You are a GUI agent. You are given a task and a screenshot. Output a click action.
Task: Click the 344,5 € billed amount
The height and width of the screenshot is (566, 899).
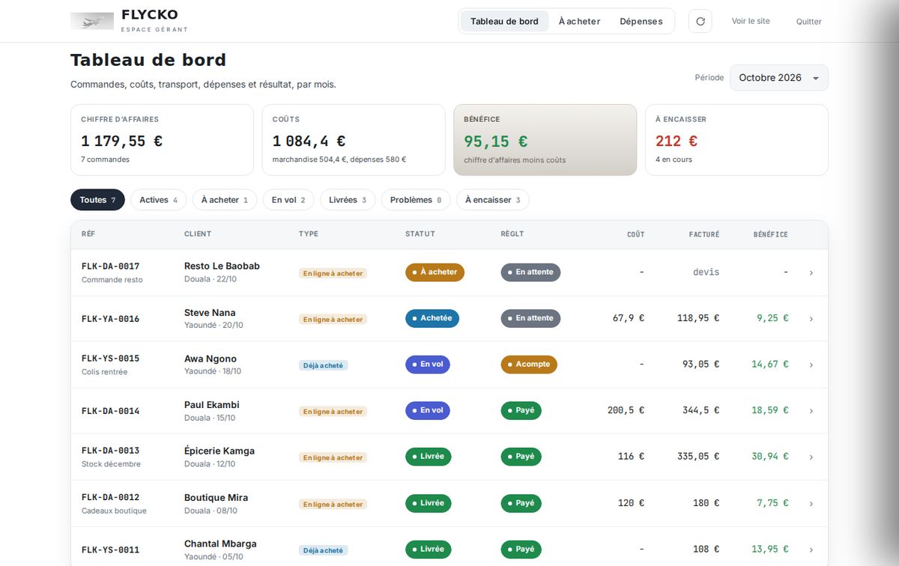pyautogui.click(x=700, y=410)
